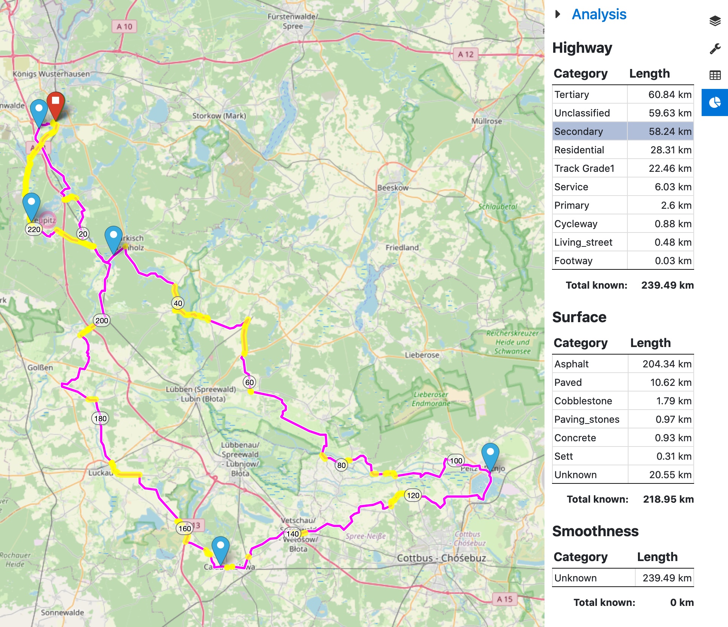The height and width of the screenshot is (627, 728).
Task: Open the map layers panel icon
Action: (715, 21)
